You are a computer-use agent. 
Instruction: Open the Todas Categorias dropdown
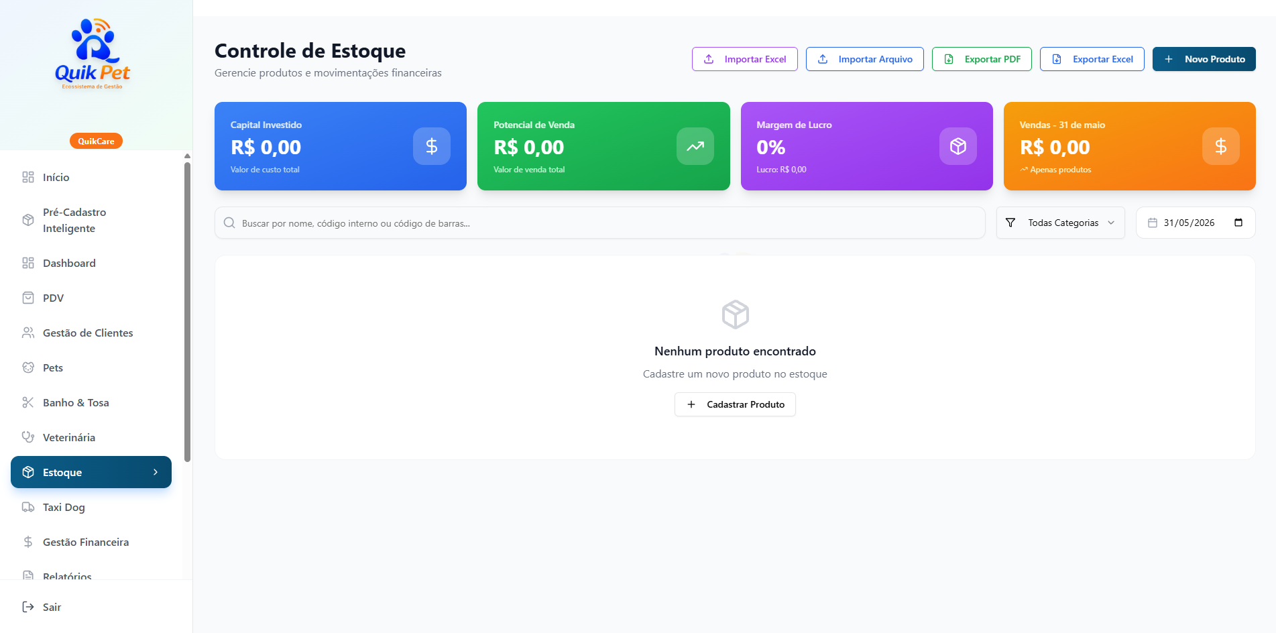(x=1061, y=223)
